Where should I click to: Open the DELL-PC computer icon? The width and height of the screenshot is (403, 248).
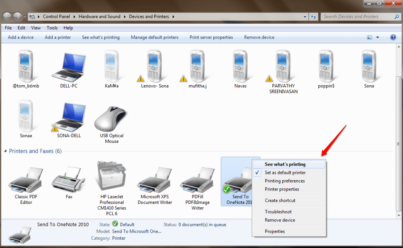click(69, 65)
